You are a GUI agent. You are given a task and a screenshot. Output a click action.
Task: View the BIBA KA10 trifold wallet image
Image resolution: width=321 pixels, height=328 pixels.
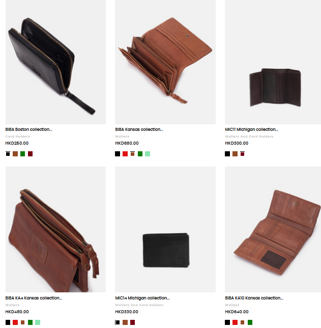coord(273,229)
